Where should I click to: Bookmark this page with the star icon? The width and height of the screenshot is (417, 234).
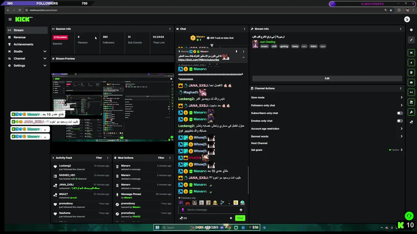coord(391,10)
